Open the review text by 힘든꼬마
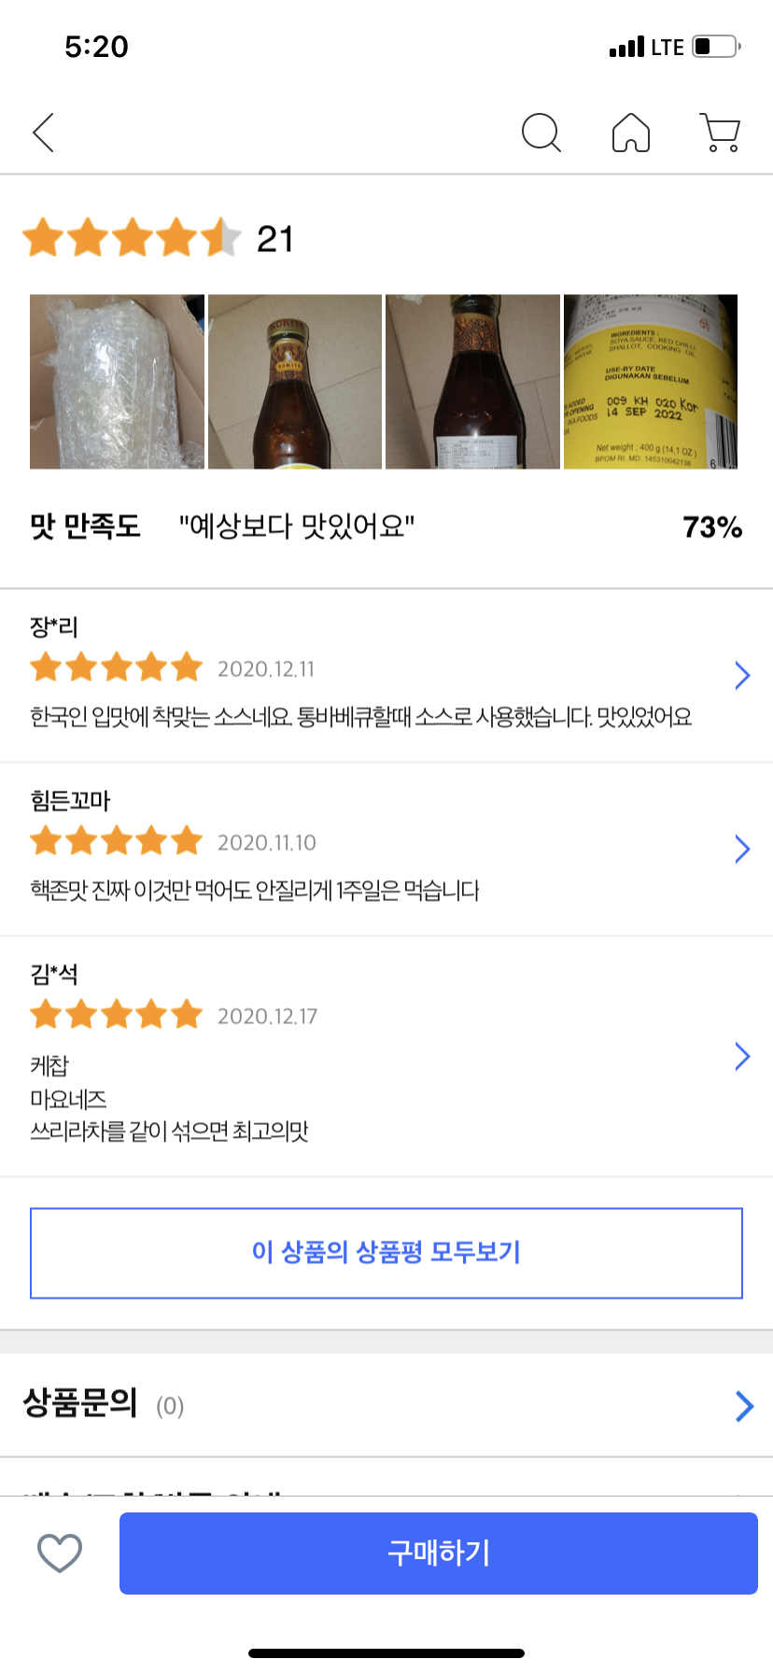 pyautogui.click(x=255, y=891)
